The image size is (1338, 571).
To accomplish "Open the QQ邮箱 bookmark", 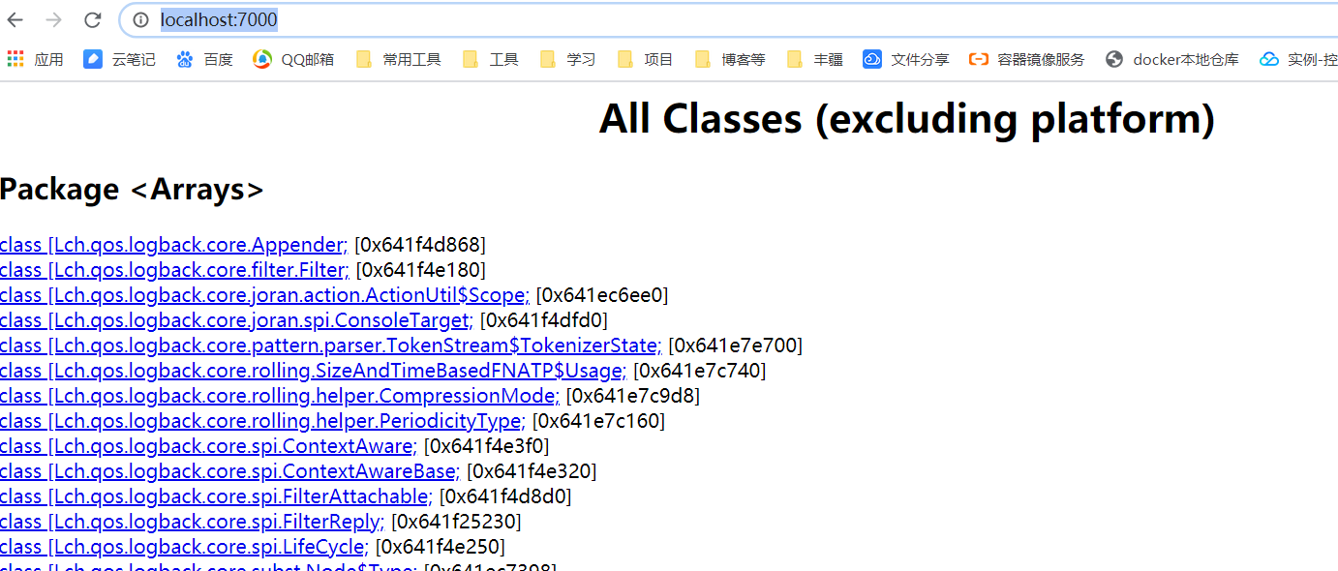I will click(x=292, y=58).
